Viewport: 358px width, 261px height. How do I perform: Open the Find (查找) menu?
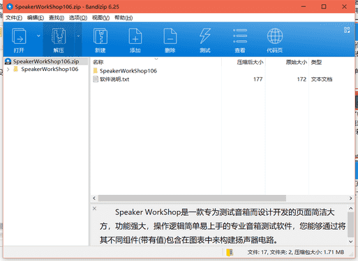[57, 18]
